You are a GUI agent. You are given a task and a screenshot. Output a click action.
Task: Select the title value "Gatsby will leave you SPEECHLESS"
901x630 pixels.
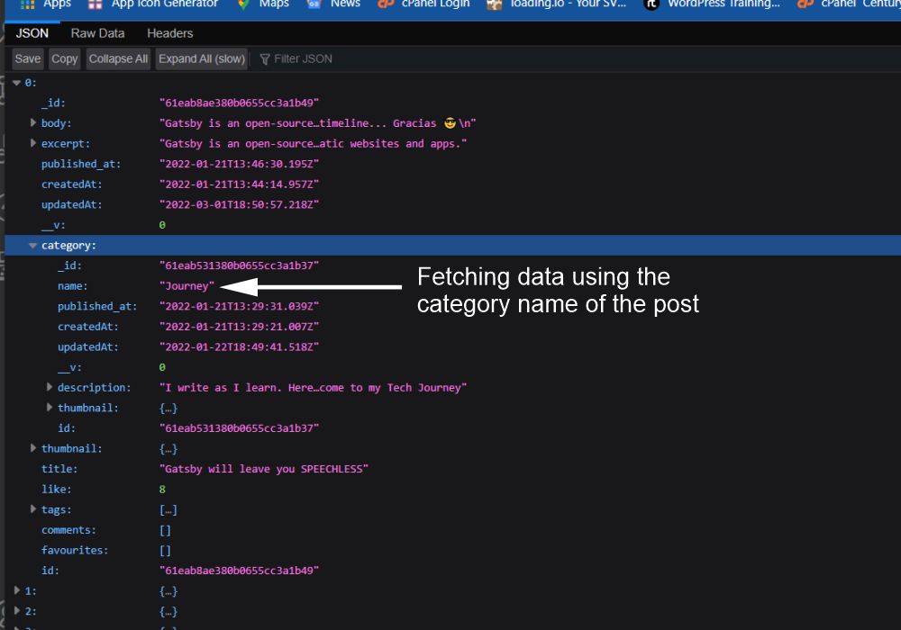pyautogui.click(x=264, y=469)
